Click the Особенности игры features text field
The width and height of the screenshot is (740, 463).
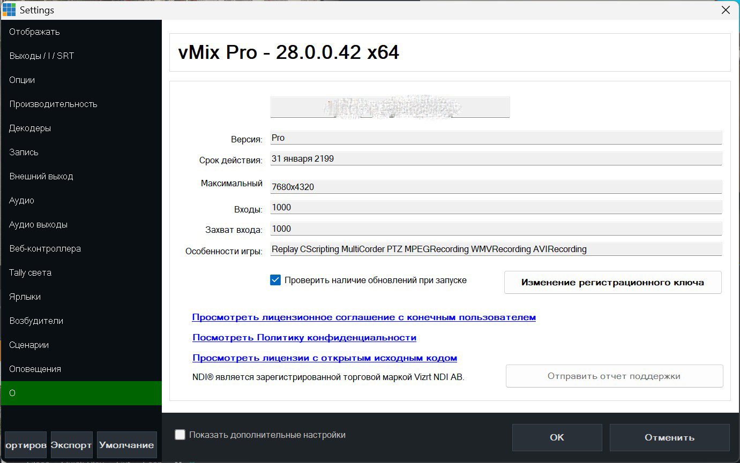point(496,249)
